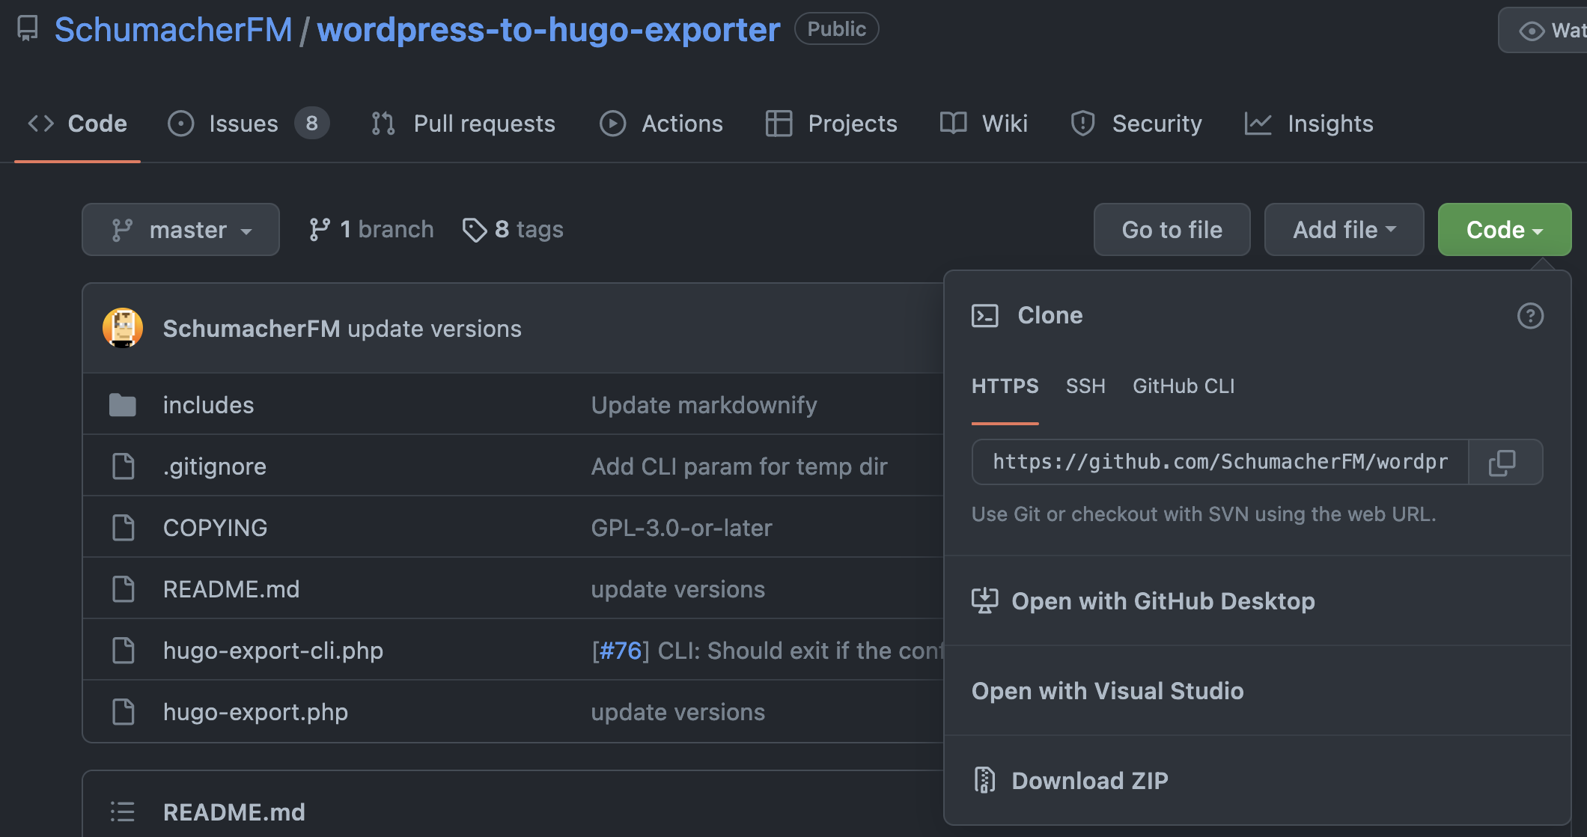Screen dimensions: 1587x837
Task: Click the Actions play icon
Action: pyautogui.click(x=612, y=124)
